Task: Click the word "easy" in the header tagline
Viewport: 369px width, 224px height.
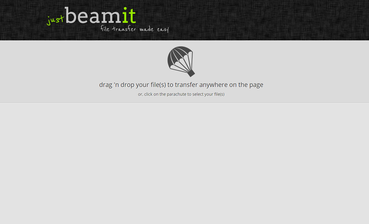Action: point(163,30)
